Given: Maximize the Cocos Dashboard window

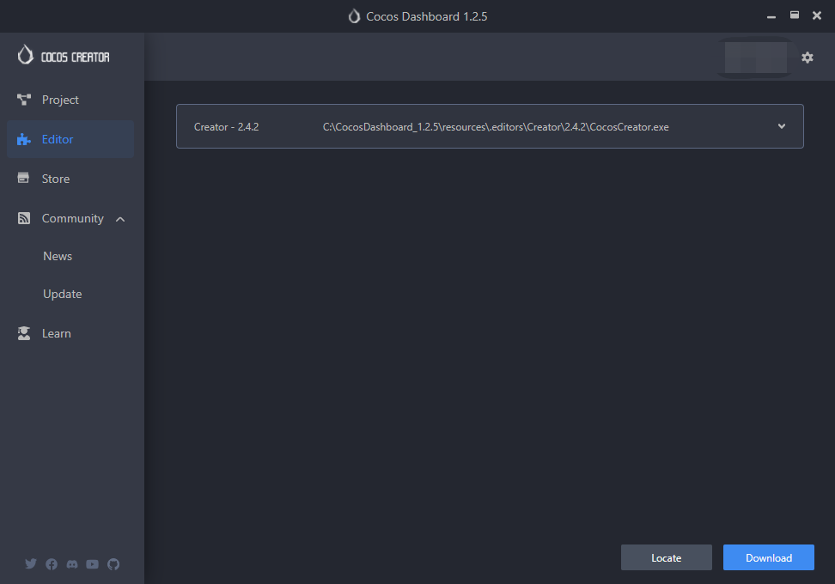Looking at the screenshot, I should (794, 15).
